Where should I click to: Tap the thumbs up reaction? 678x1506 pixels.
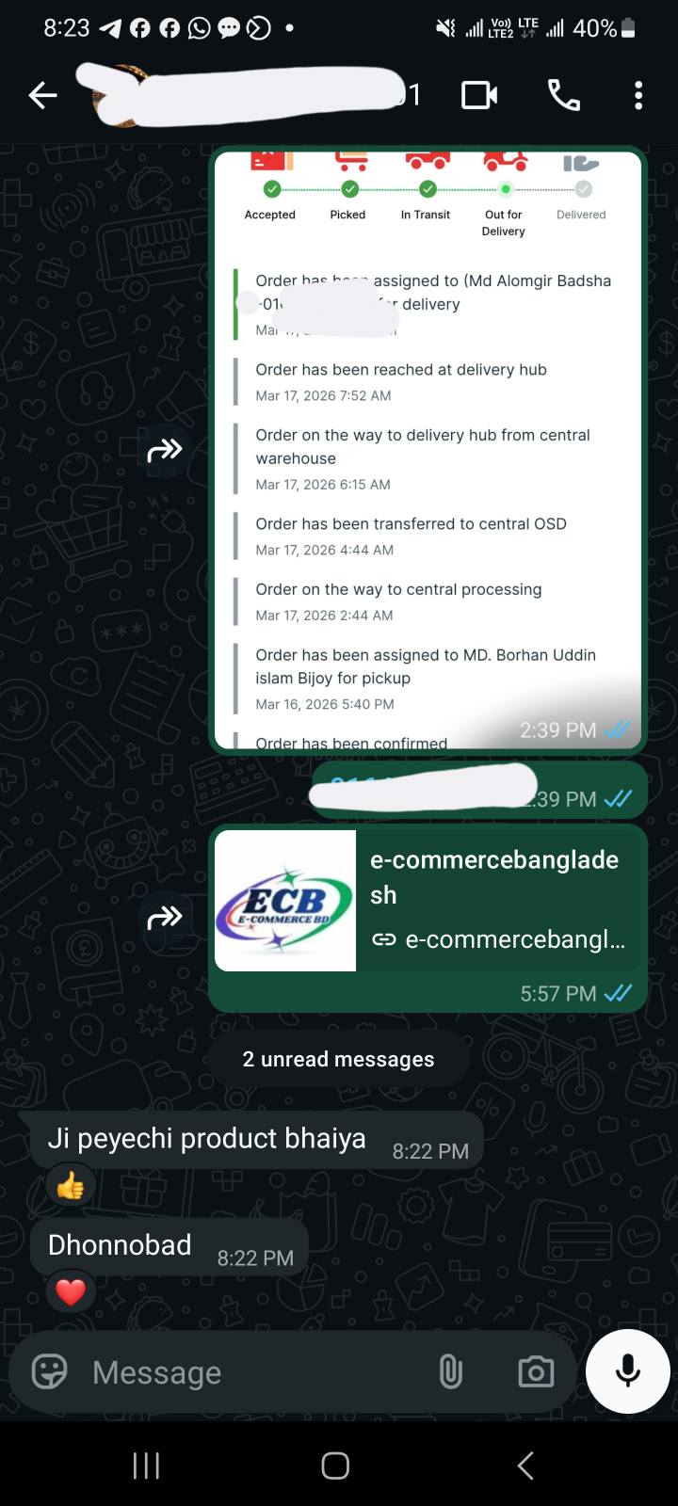(x=71, y=1187)
